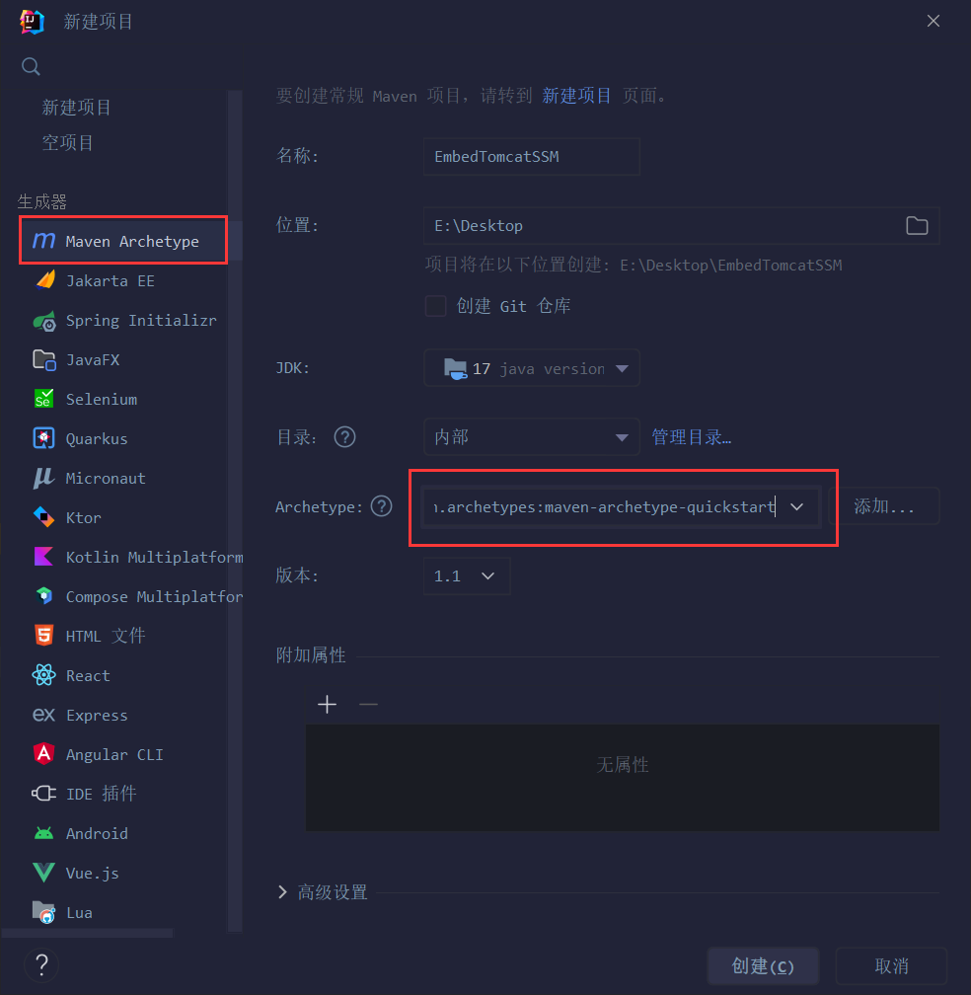Open help for the catalog (目录) field
Screen dimensions: 971x995
point(344,436)
